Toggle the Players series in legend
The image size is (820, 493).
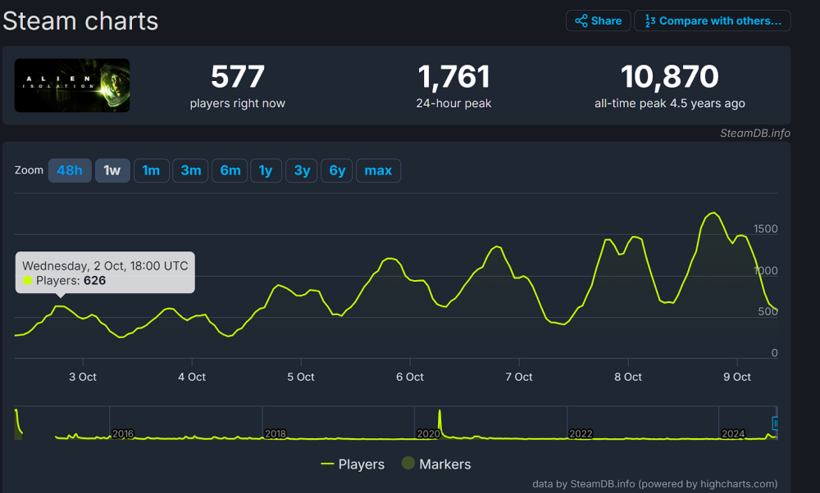pyautogui.click(x=353, y=464)
